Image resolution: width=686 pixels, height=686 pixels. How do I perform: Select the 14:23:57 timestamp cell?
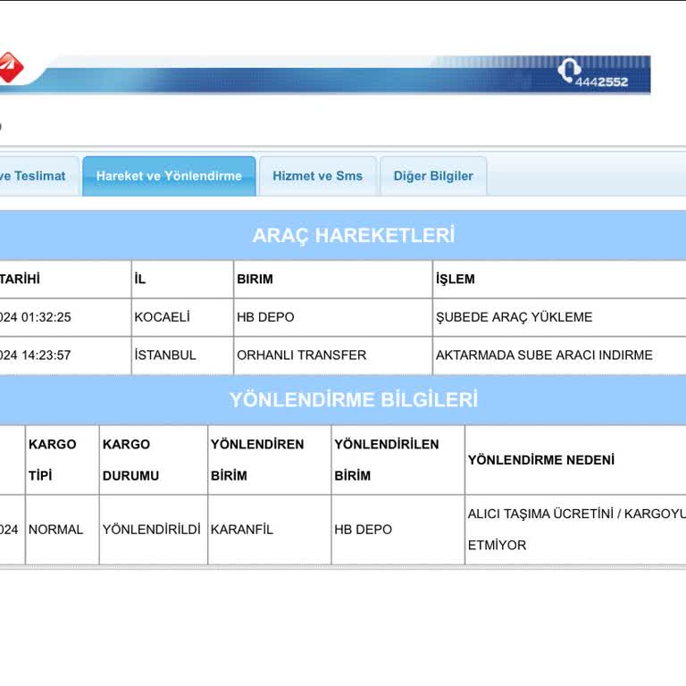(65, 356)
